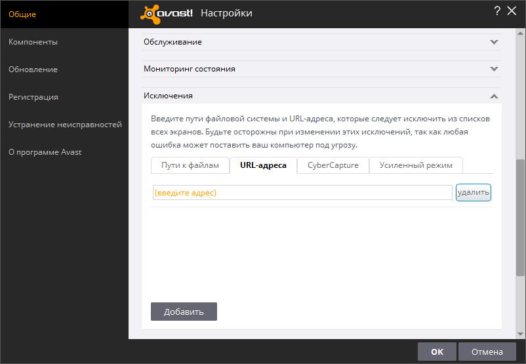
Task: Click the scrollbar down arrow
Action: click(x=520, y=334)
